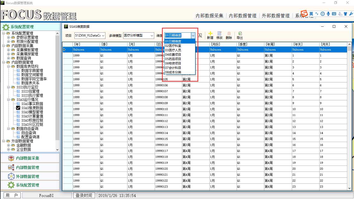Screen dimensions: 354x199
Task: Click the search icon beside the 维度 dropdown
Action: (x=200, y=35)
